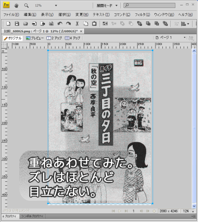Click the search field in the top bar
The width and height of the screenshot is (198, 222).
click(x=149, y=5)
